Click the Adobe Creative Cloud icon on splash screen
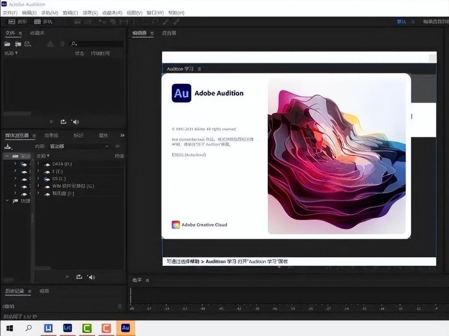This screenshot has width=449, height=336. pyautogui.click(x=176, y=225)
